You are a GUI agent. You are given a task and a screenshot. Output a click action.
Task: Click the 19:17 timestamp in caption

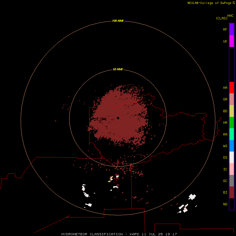pos(171,234)
